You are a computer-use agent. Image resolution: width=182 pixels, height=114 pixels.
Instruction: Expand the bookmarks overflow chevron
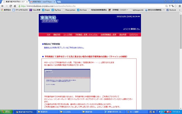click(180, 10)
